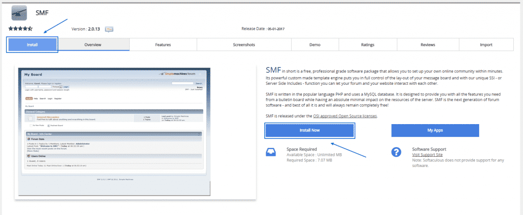Follow the OSI approved Open Source licenses link
Viewport: 523px width, 215px height.
[345, 116]
